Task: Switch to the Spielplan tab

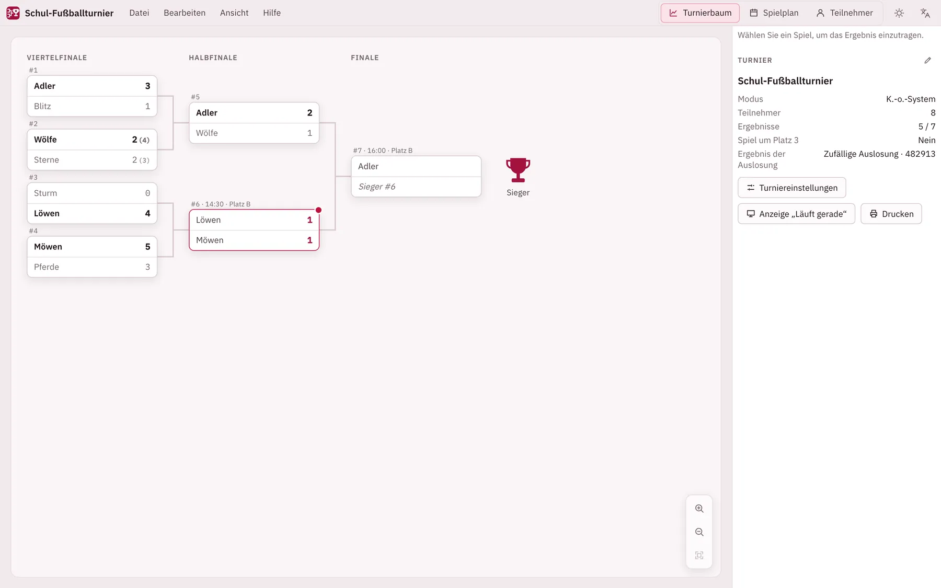Action: [x=774, y=13]
